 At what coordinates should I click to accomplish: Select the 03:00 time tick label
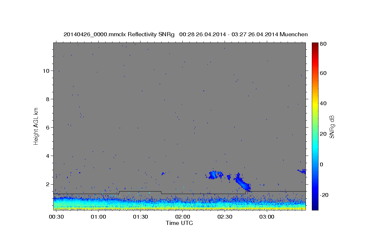(x=266, y=217)
